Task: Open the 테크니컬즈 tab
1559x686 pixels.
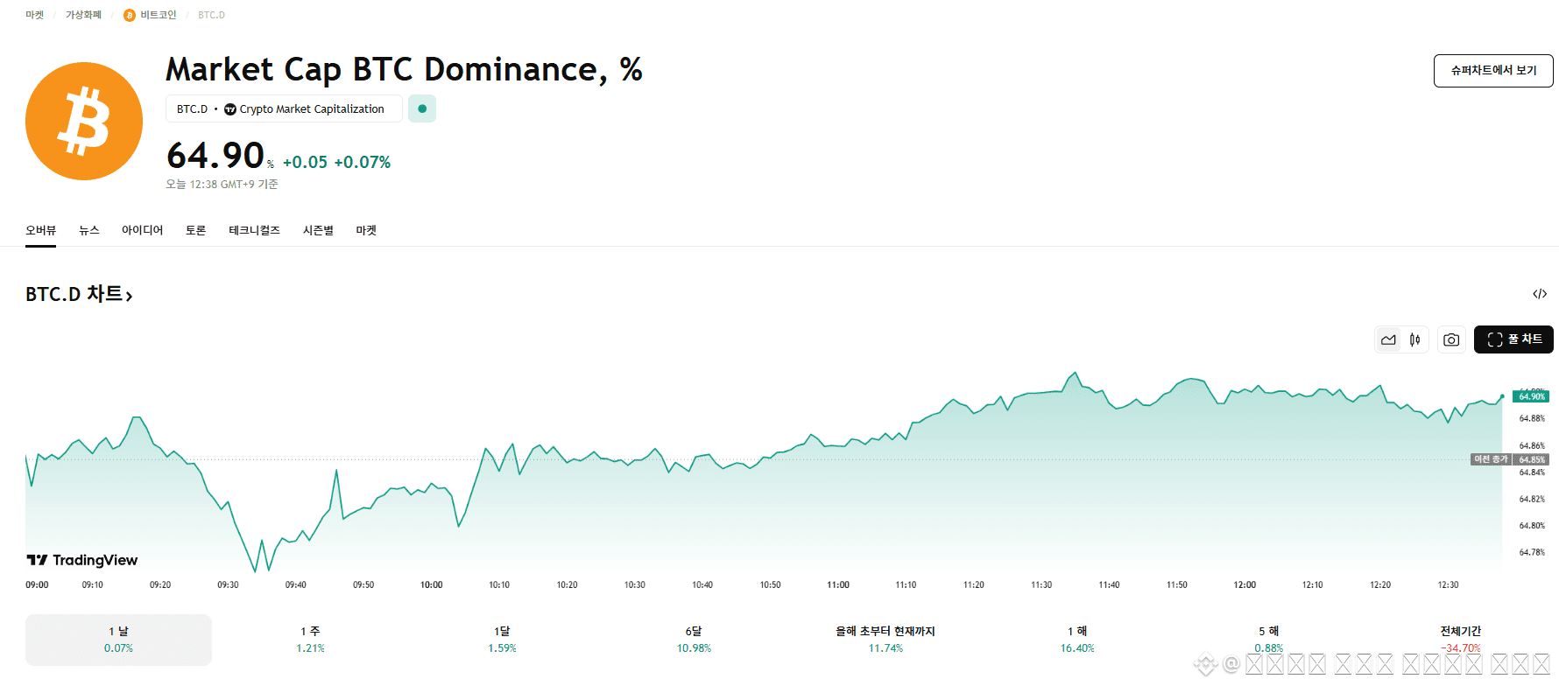Action: coord(254,230)
